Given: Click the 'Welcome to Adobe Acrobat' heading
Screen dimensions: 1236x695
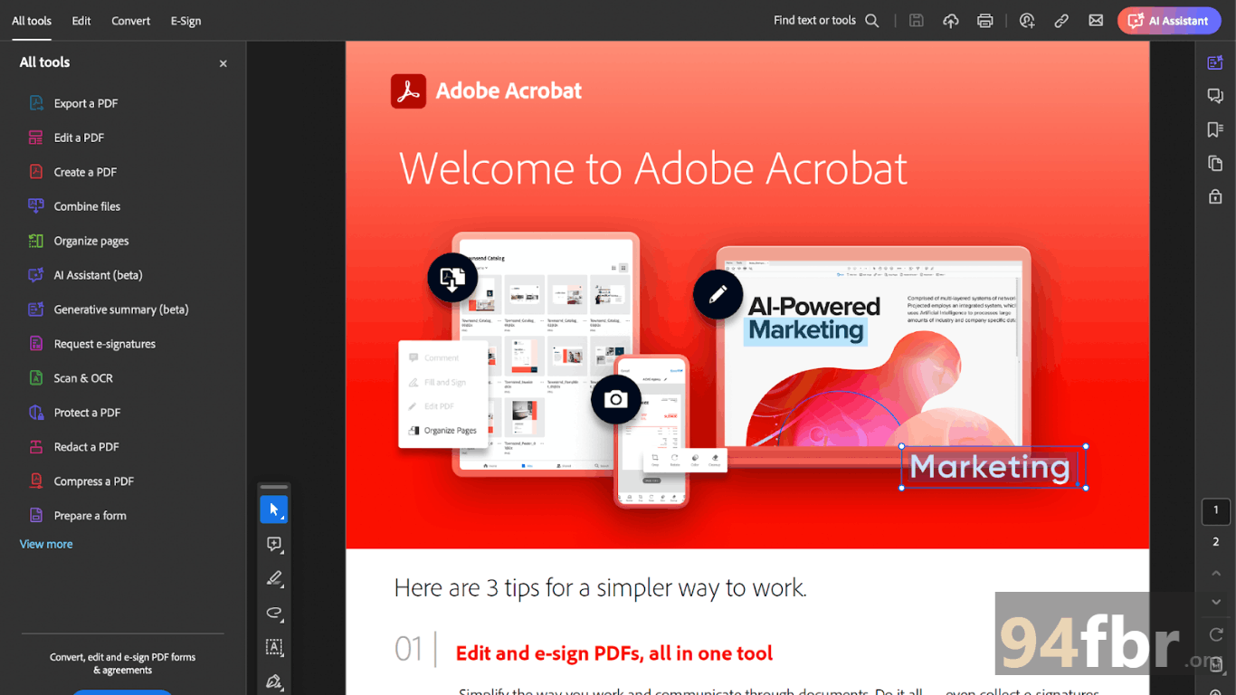Looking at the screenshot, I should 653,168.
